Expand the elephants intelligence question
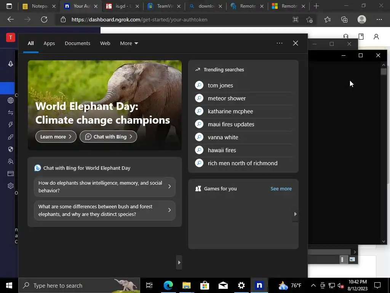This screenshot has height=293, width=390. point(105,187)
